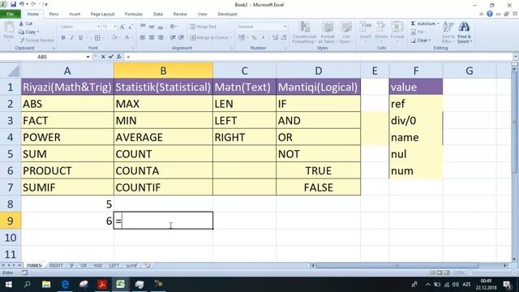This screenshot has width=519, height=292.
Task: Open the Insert Worksheet tab icon
Action: [148, 265]
